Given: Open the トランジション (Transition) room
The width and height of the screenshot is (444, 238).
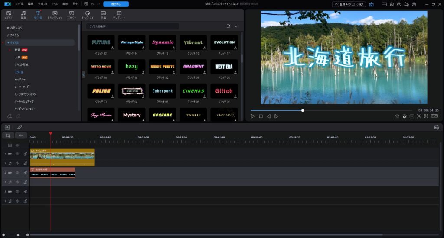Looking at the screenshot, I should point(55,15).
